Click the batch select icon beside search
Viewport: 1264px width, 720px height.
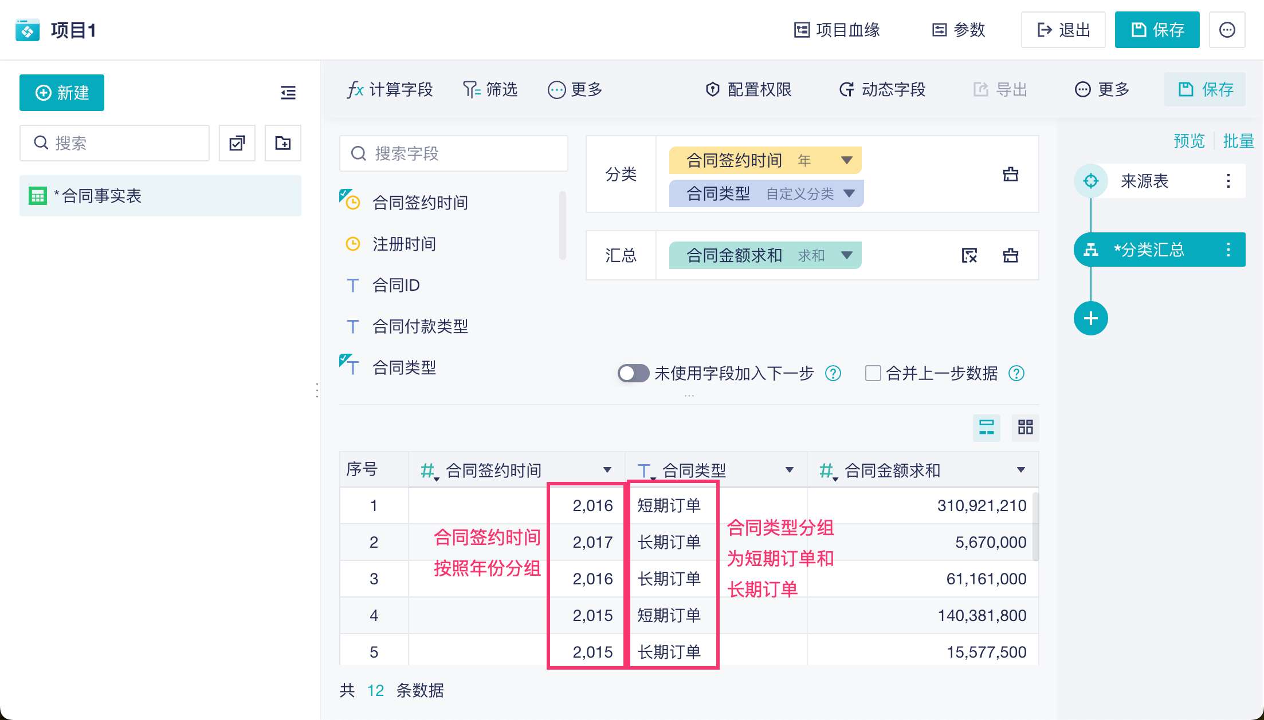click(237, 143)
